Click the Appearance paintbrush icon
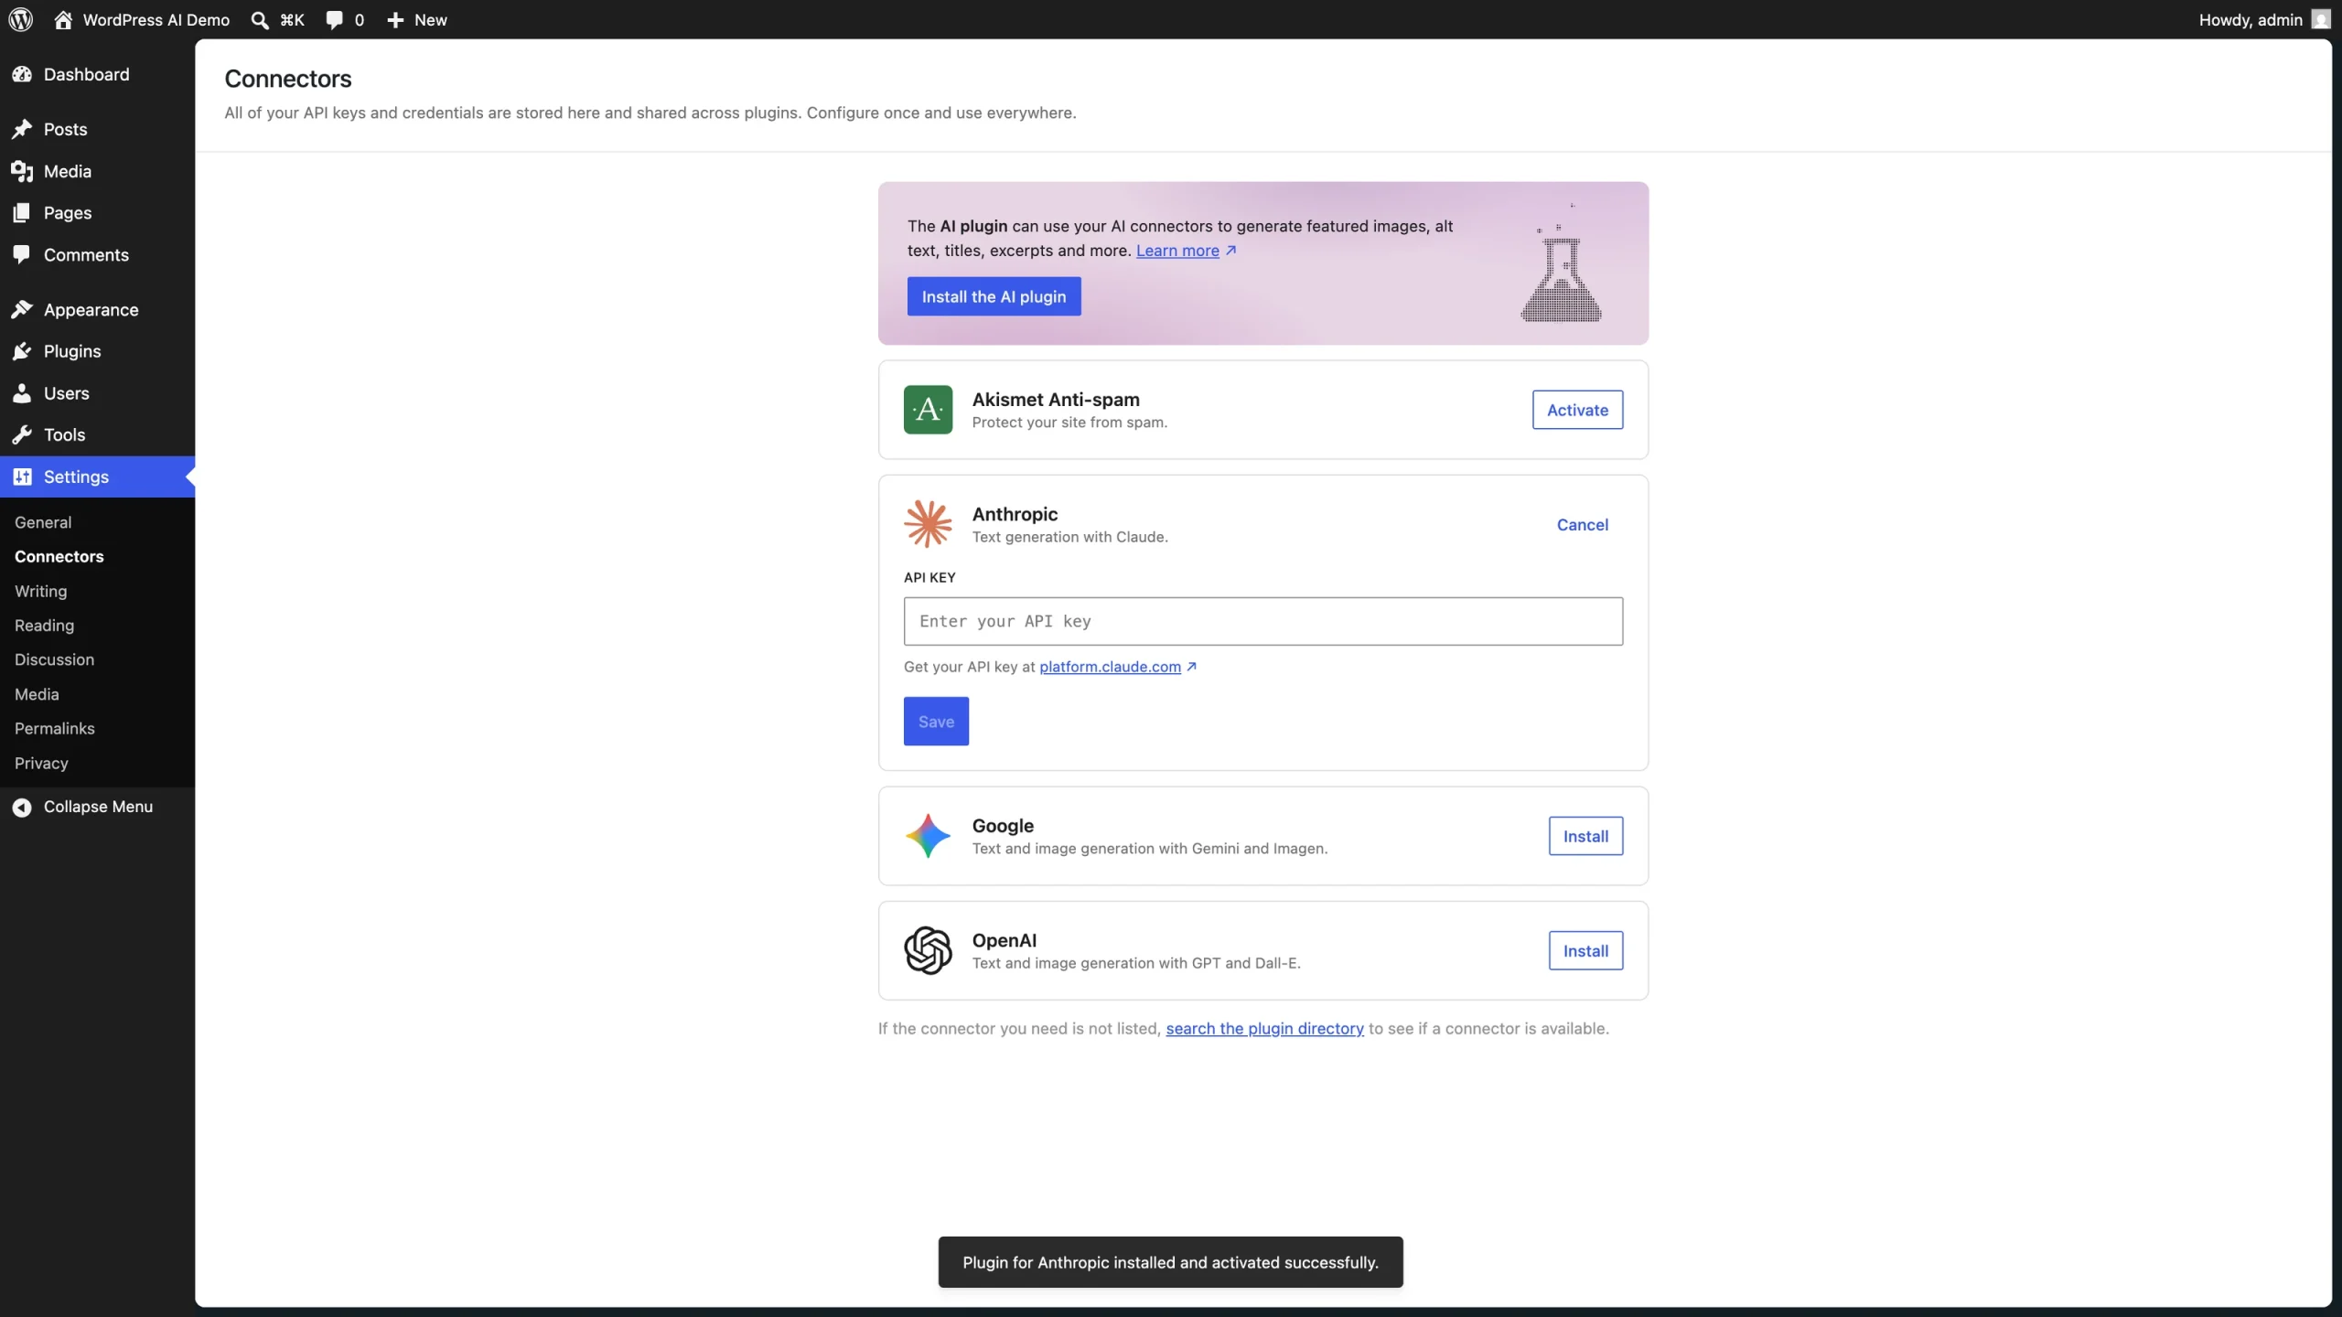The image size is (2342, 1317). click(x=22, y=310)
